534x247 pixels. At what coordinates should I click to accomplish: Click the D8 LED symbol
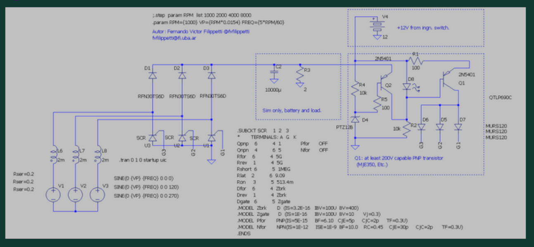pyautogui.click(x=407, y=87)
